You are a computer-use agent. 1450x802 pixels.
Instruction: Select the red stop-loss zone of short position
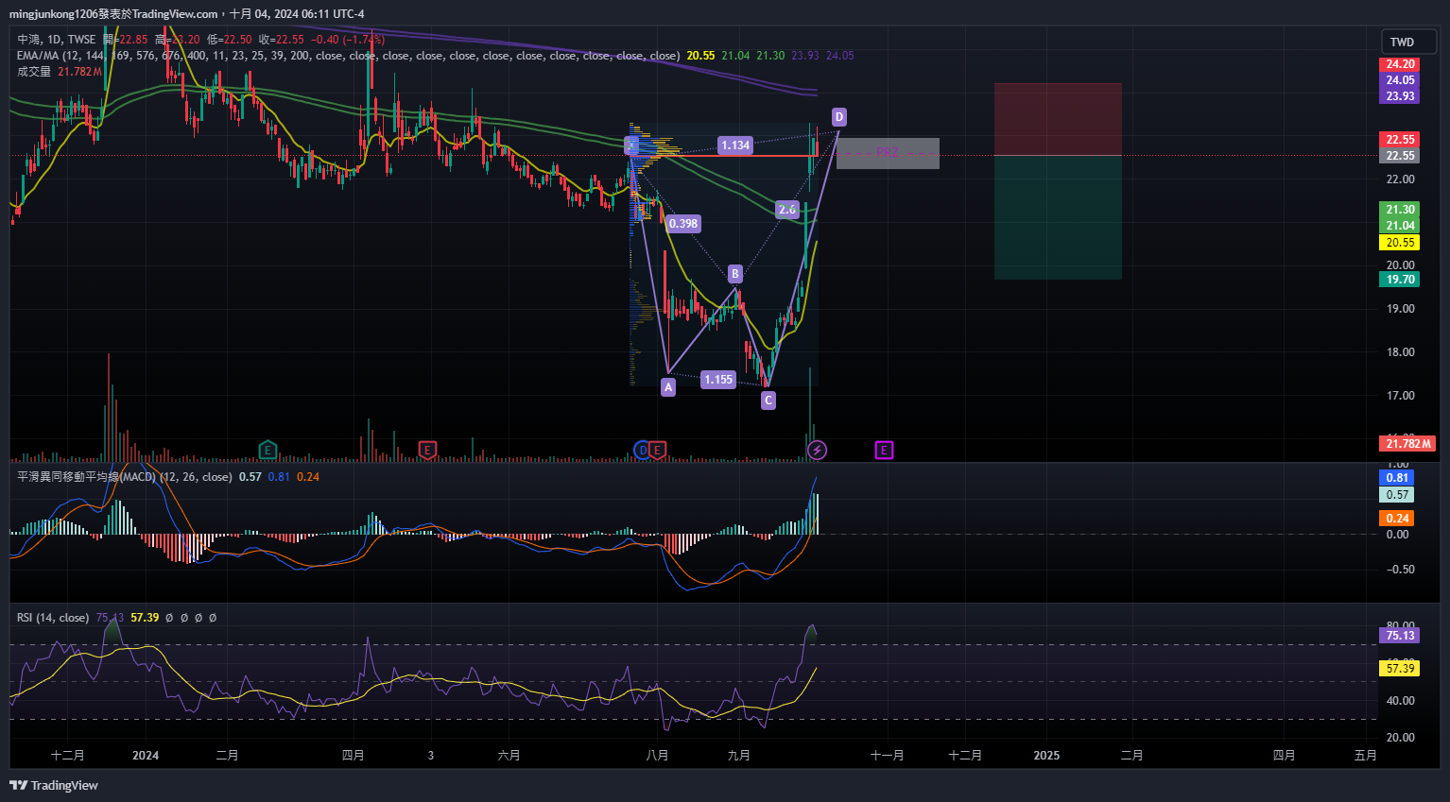pyautogui.click(x=1058, y=119)
